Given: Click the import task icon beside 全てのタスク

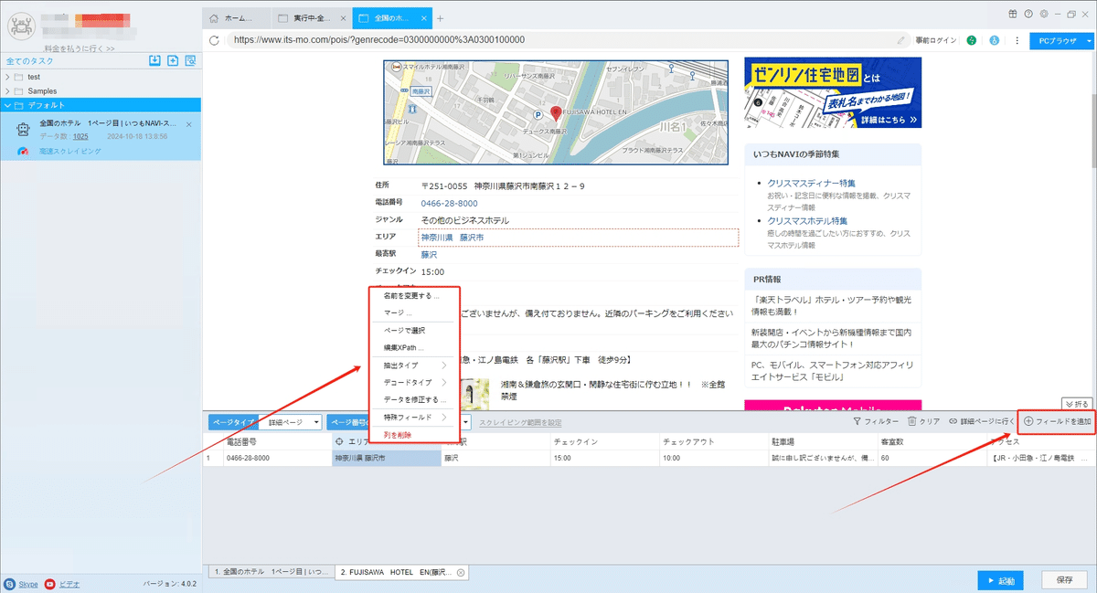Looking at the screenshot, I should 154,61.
